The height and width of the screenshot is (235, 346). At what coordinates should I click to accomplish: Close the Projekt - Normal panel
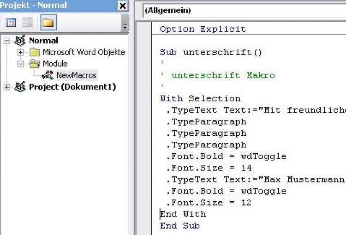122,6
